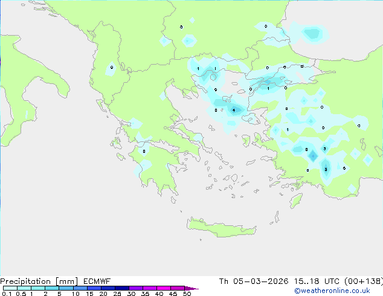Click the '15' legend scale label
This screenshot has width=383, height=296.
tap(89, 294)
